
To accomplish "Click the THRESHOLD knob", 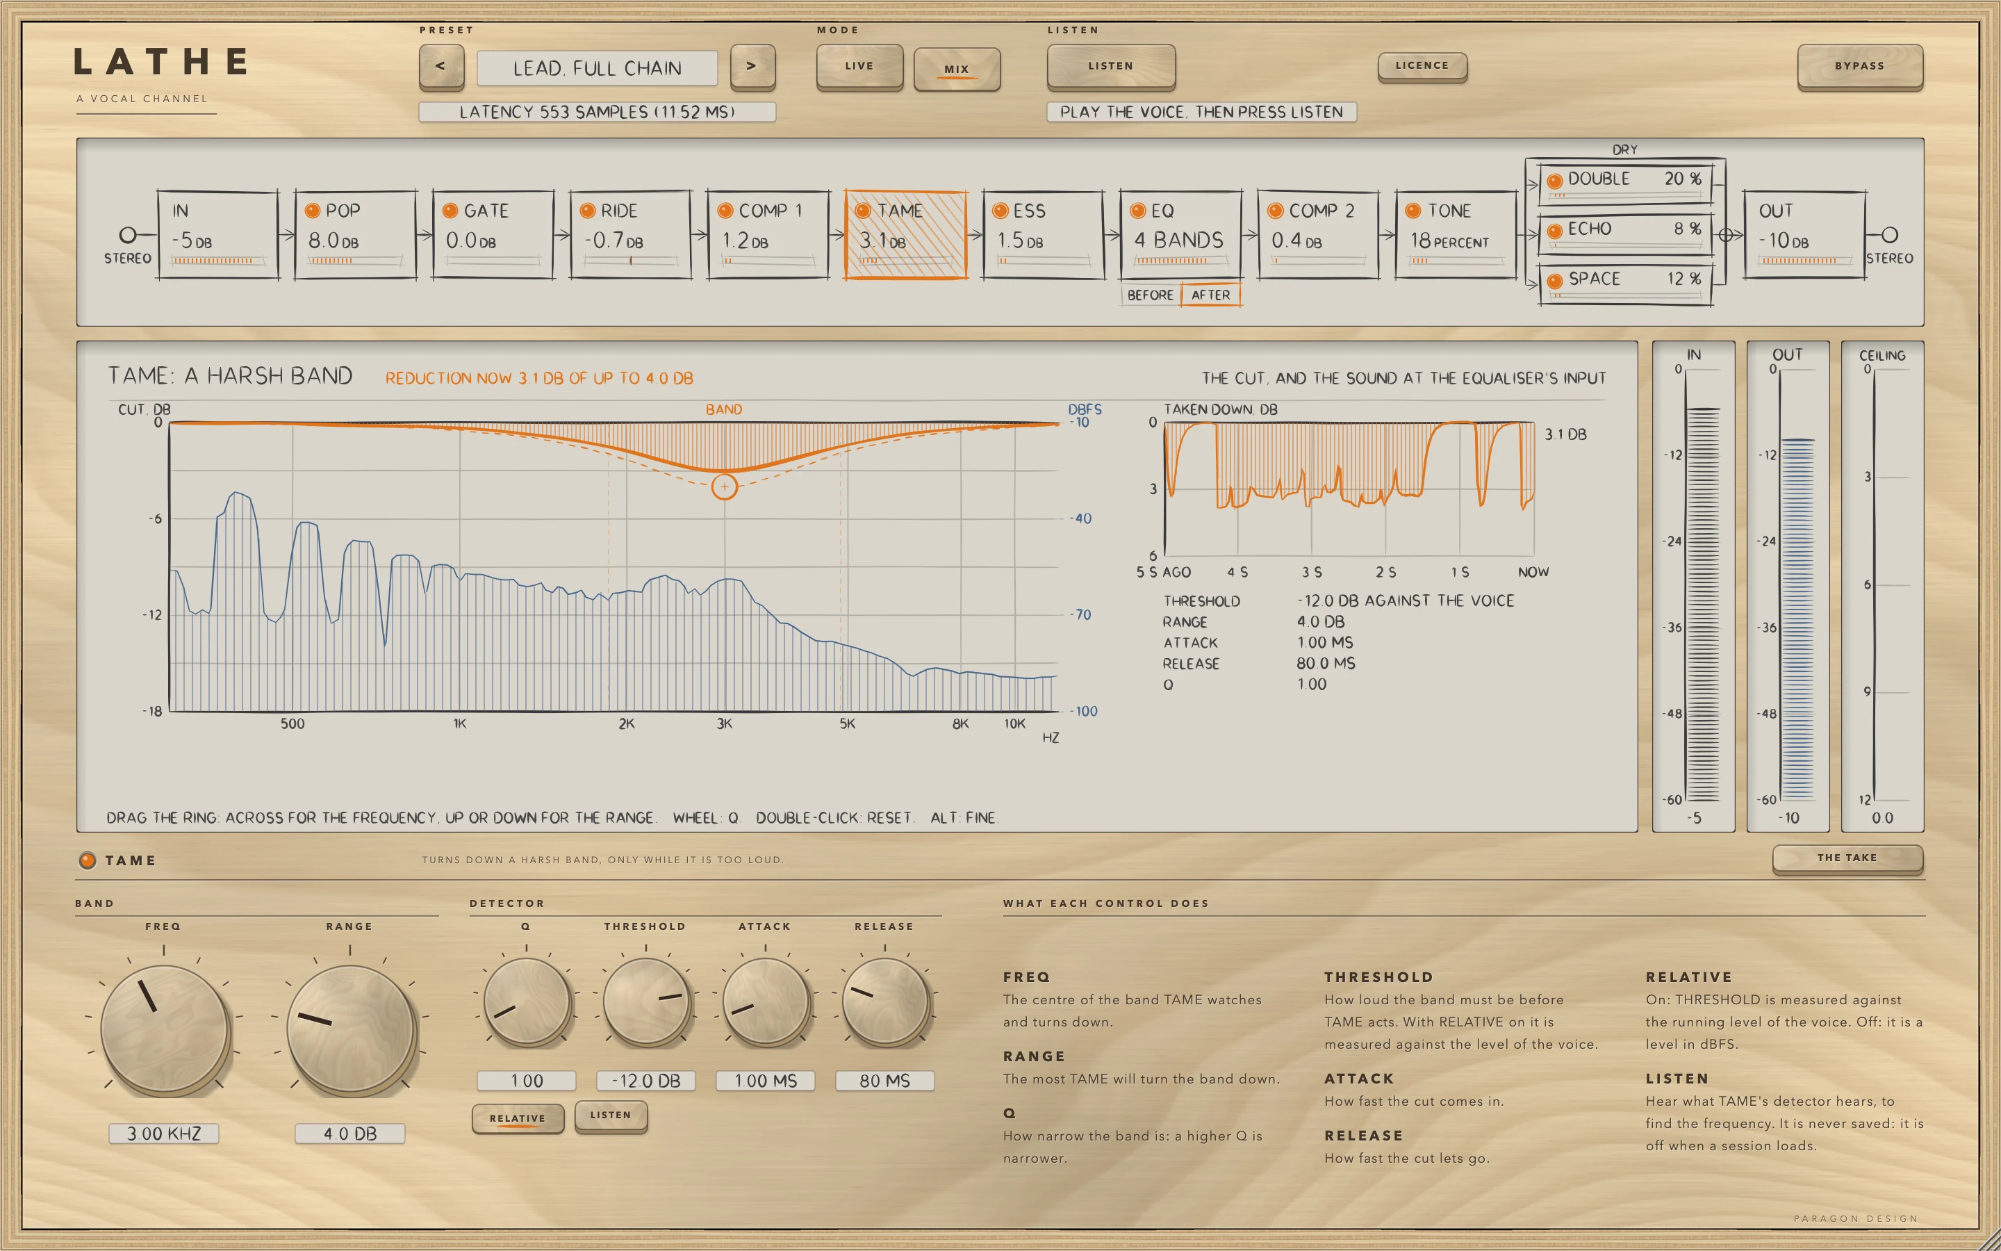I will click(645, 1001).
